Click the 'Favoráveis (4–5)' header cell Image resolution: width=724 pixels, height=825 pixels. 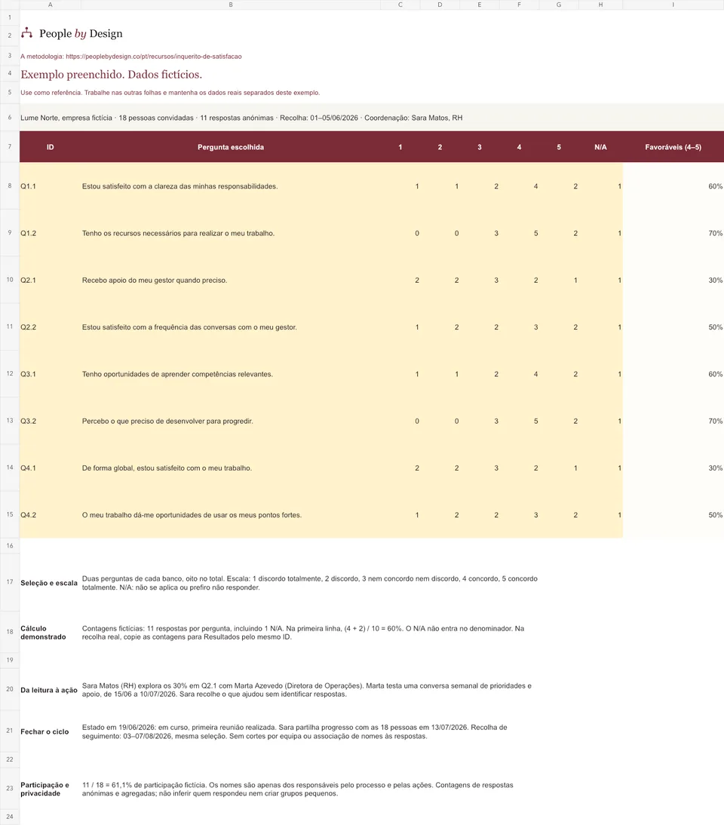pos(673,147)
